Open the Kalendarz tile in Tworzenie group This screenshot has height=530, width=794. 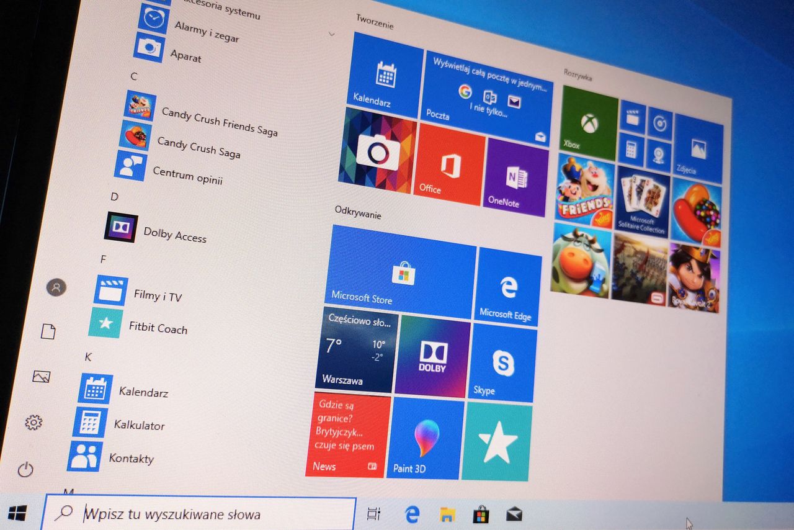click(386, 74)
